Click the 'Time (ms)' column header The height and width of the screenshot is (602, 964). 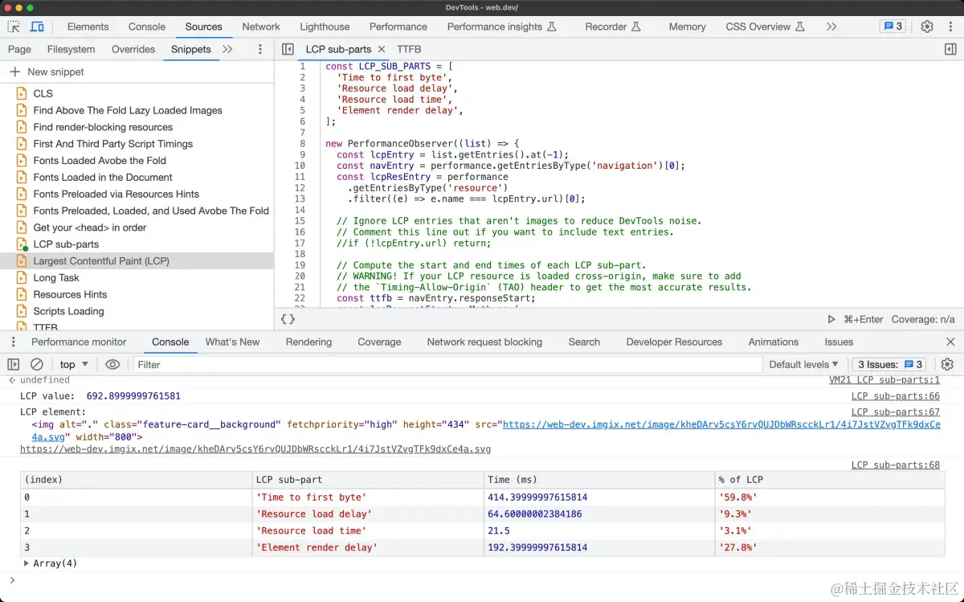coord(599,480)
